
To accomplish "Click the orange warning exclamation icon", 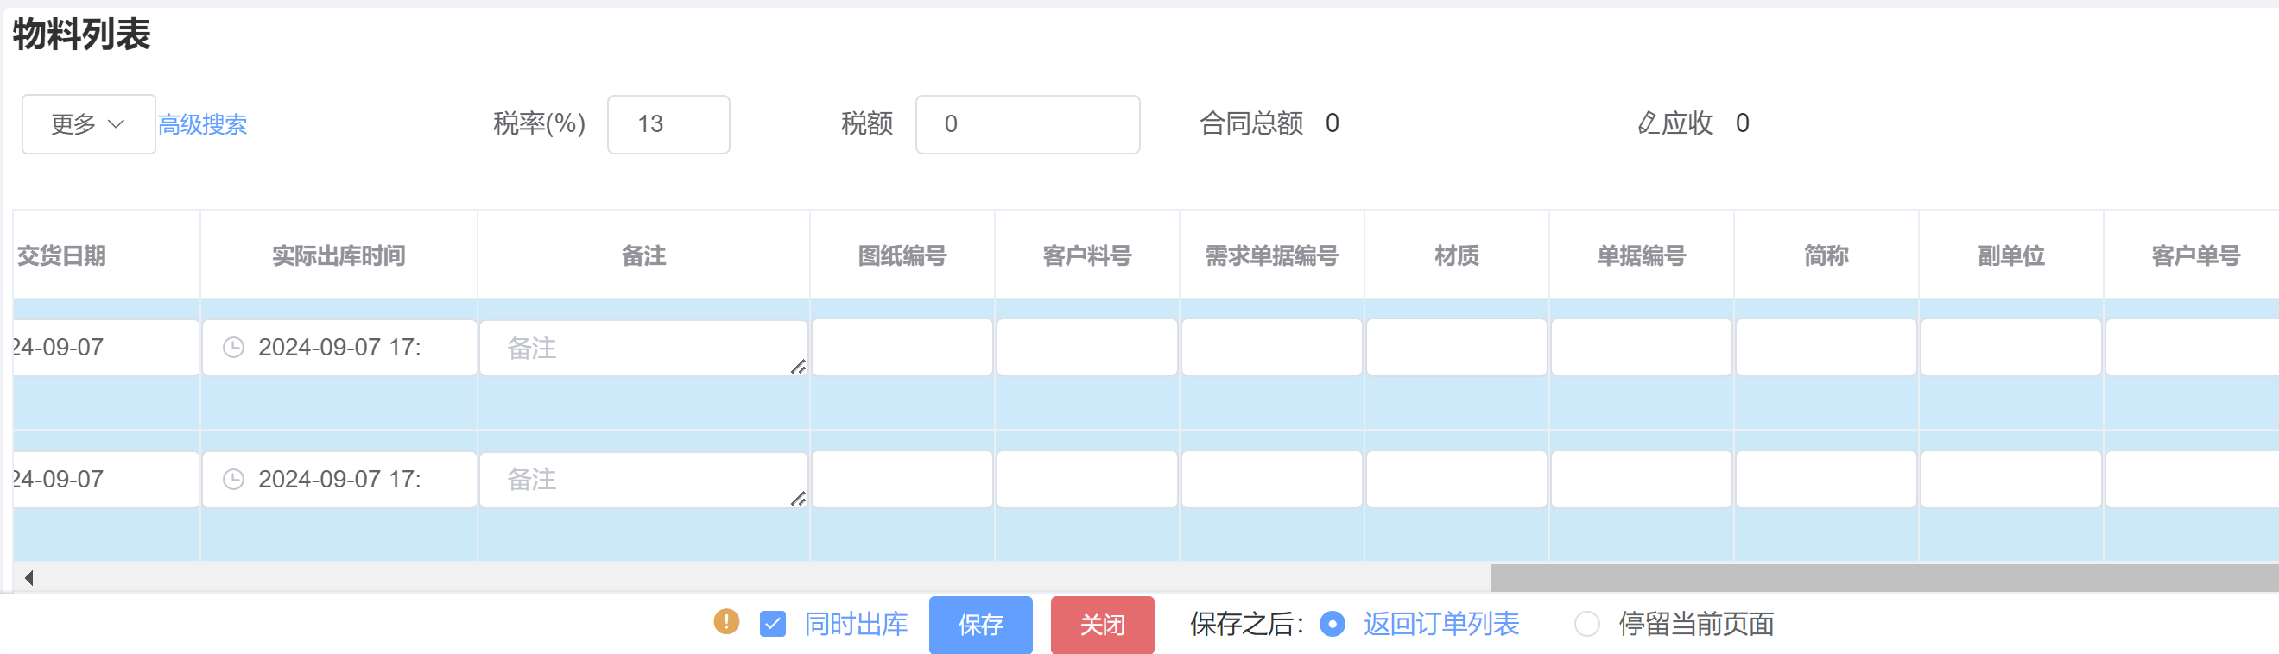I will tap(726, 622).
